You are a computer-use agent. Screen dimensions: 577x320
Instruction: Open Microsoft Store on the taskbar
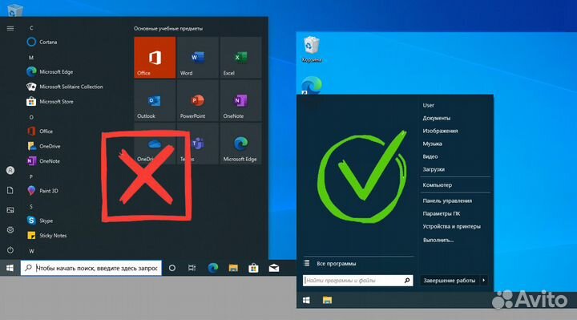pyautogui.click(x=253, y=268)
